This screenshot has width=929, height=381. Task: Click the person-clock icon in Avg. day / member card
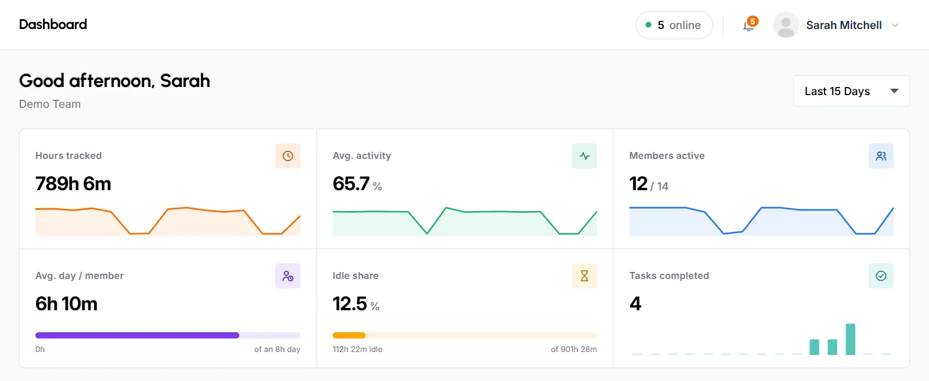coord(288,276)
